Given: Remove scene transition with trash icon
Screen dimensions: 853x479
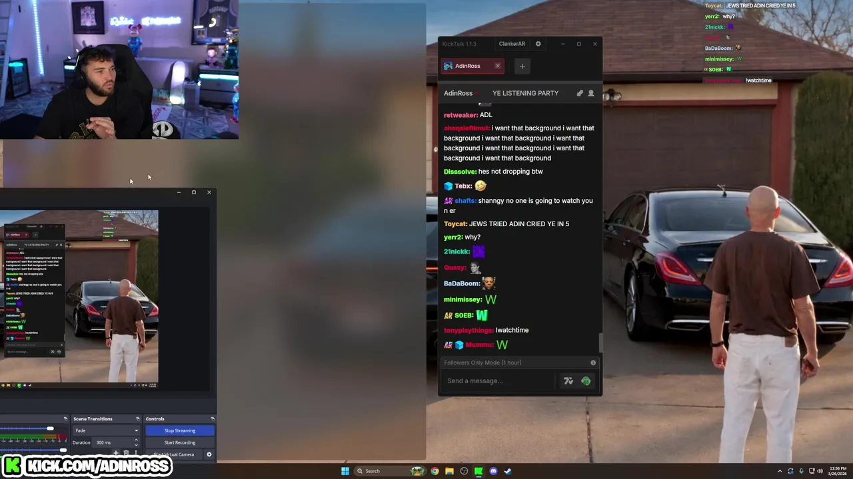Looking at the screenshot, I should pos(126,453).
